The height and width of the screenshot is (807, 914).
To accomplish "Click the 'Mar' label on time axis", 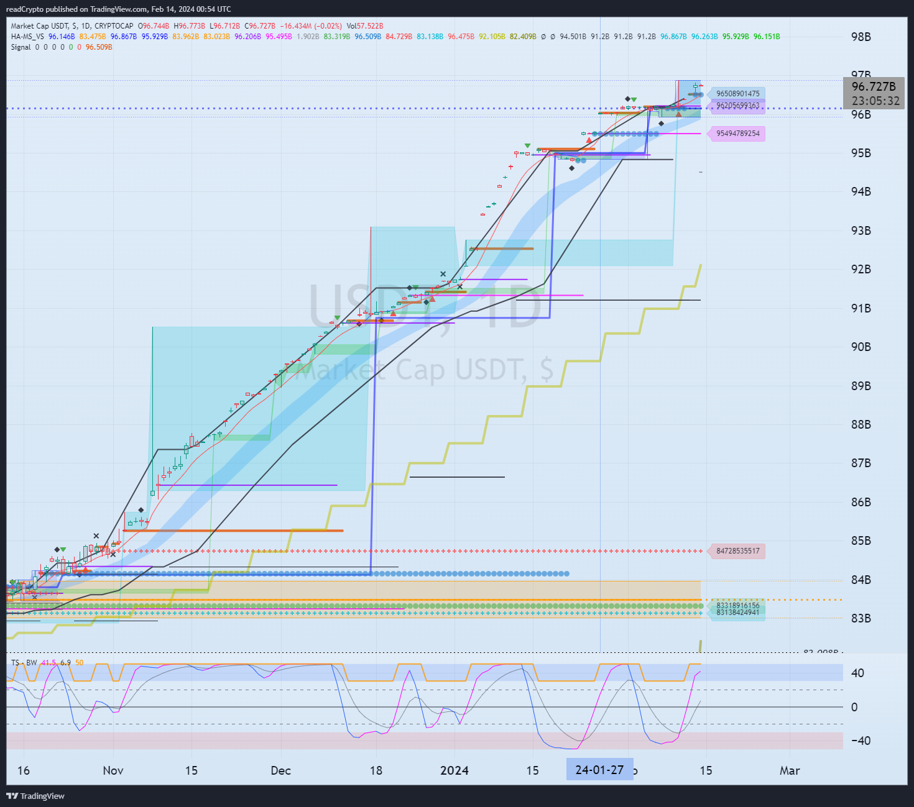I will coord(790,770).
